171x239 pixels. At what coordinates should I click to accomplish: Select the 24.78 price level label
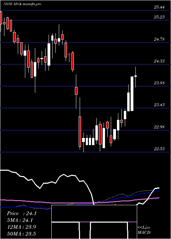point(159,39)
